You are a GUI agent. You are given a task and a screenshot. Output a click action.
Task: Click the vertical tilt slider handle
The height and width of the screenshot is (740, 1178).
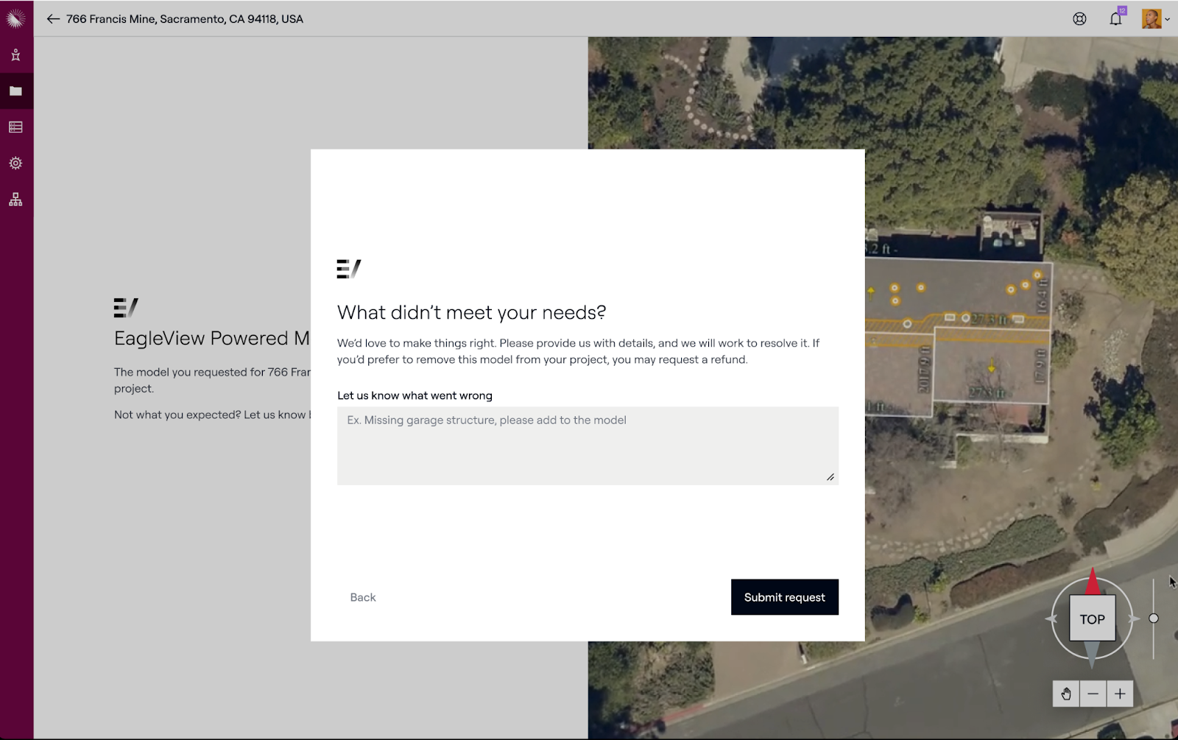point(1154,619)
